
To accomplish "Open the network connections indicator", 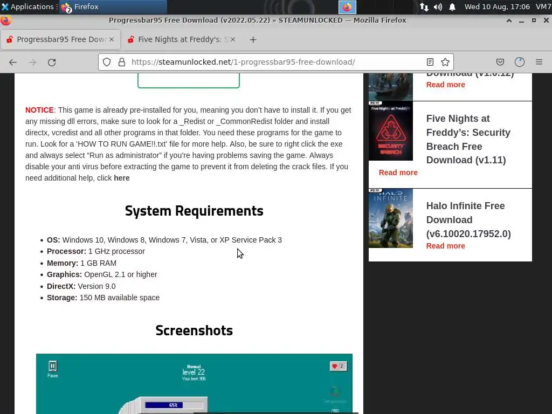I will coord(424,7).
